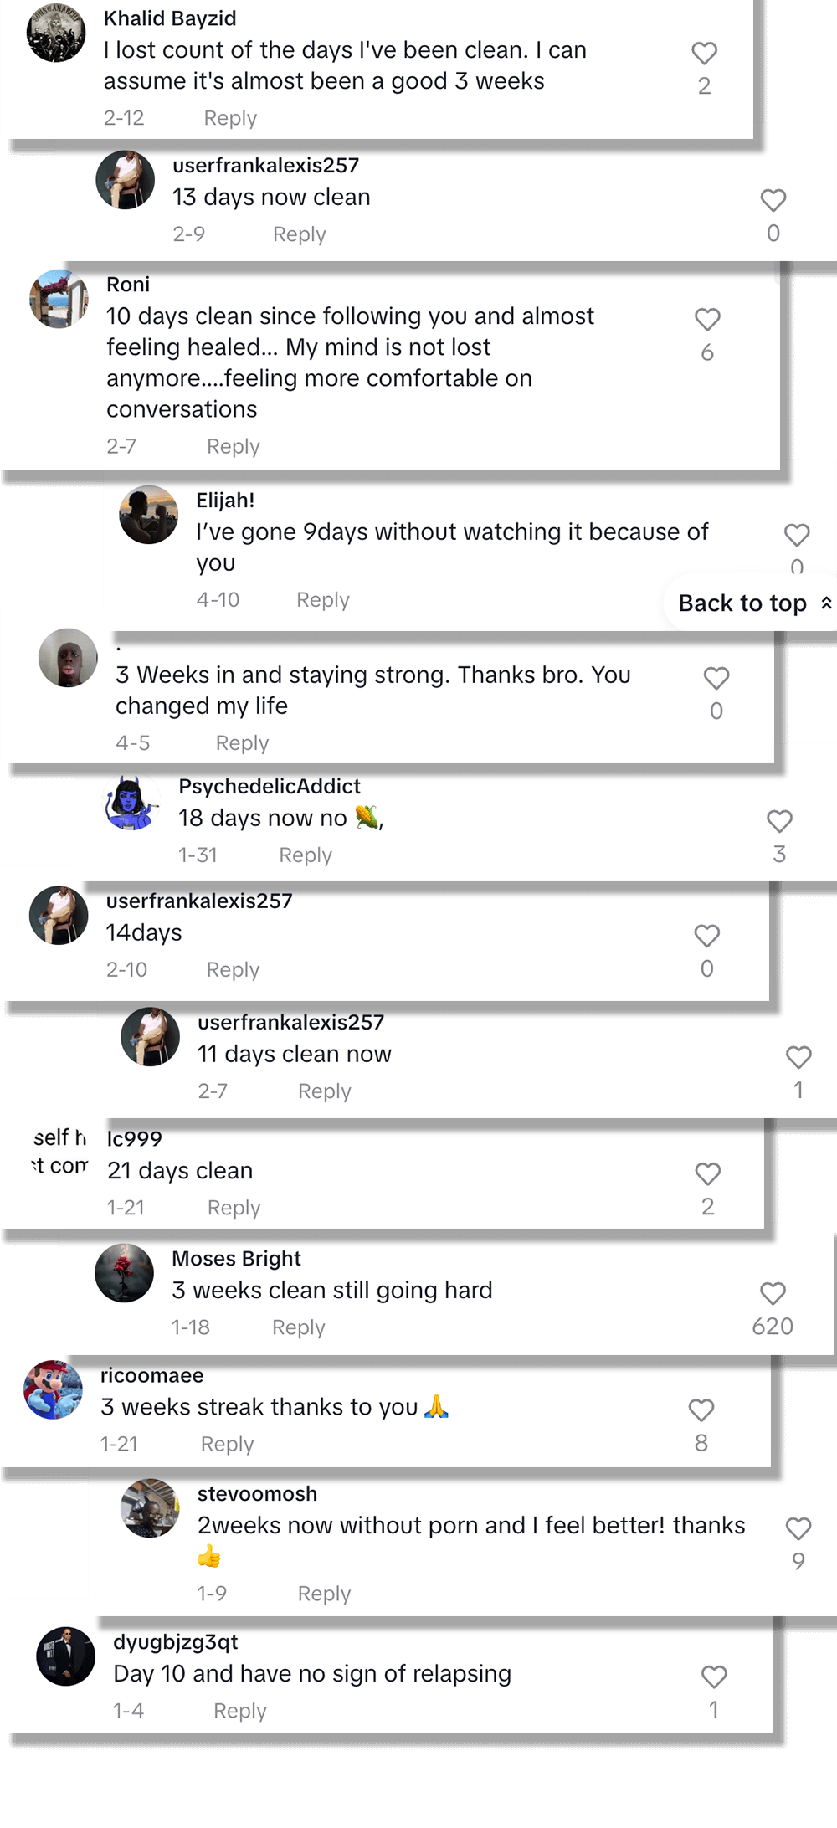Viewport: 837px width, 1828px height.
Task: Open Moses Bright's profile picture
Action: click(124, 1272)
